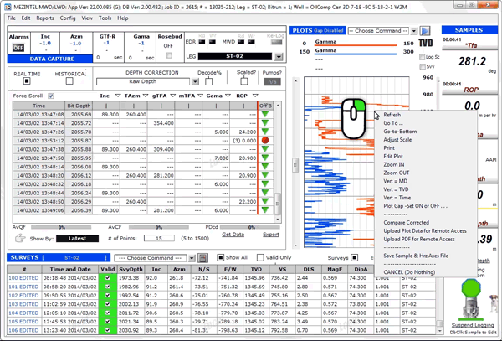Click the Surveys ST-02 header bar
The image size is (502, 341).
(59, 257)
